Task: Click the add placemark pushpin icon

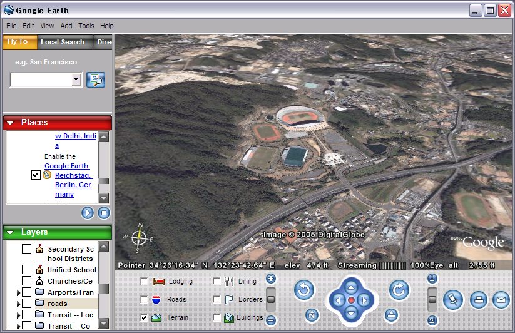Action: click(x=453, y=300)
